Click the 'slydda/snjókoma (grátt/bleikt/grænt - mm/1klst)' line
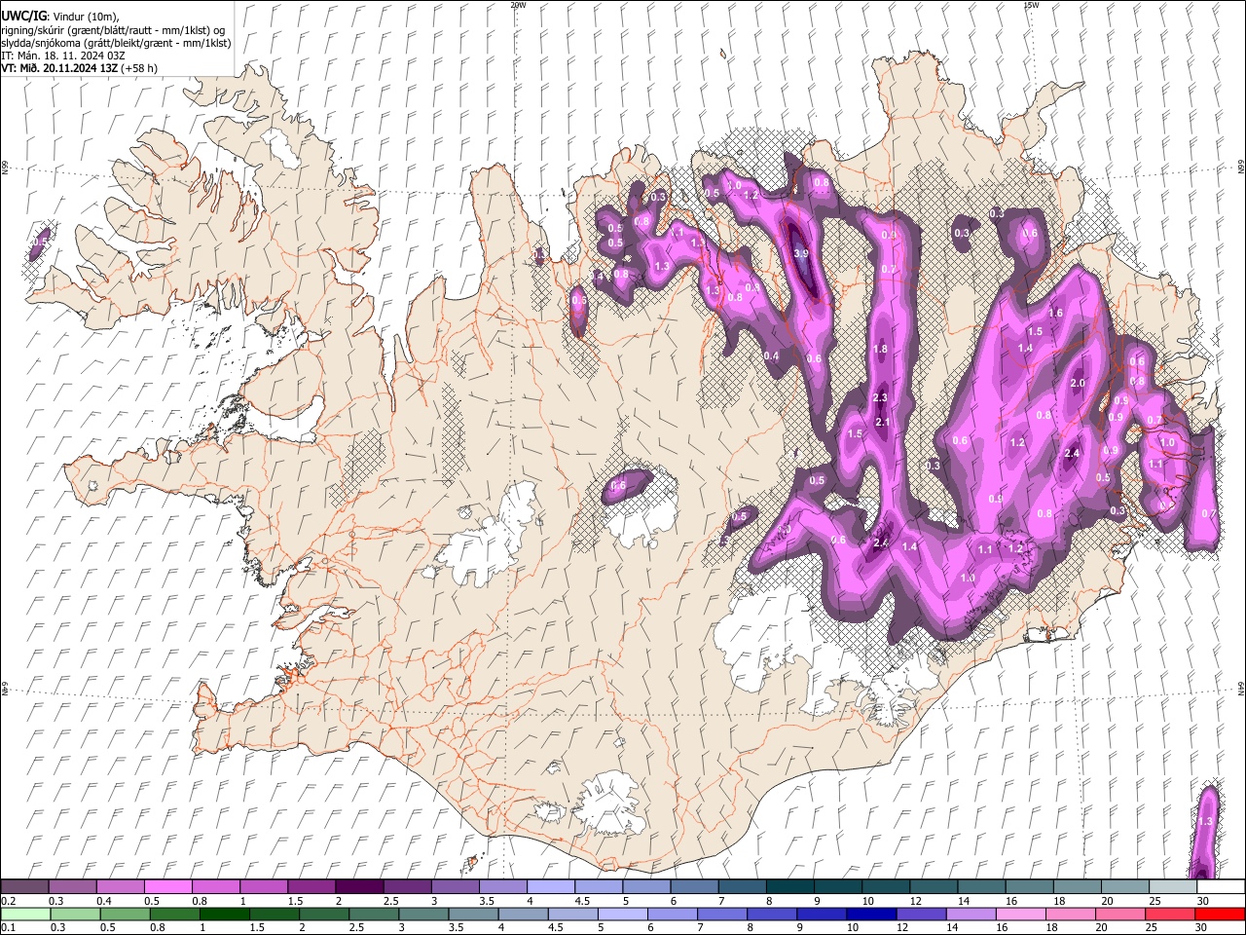The width and height of the screenshot is (1246, 935). [x=116, y=43]
